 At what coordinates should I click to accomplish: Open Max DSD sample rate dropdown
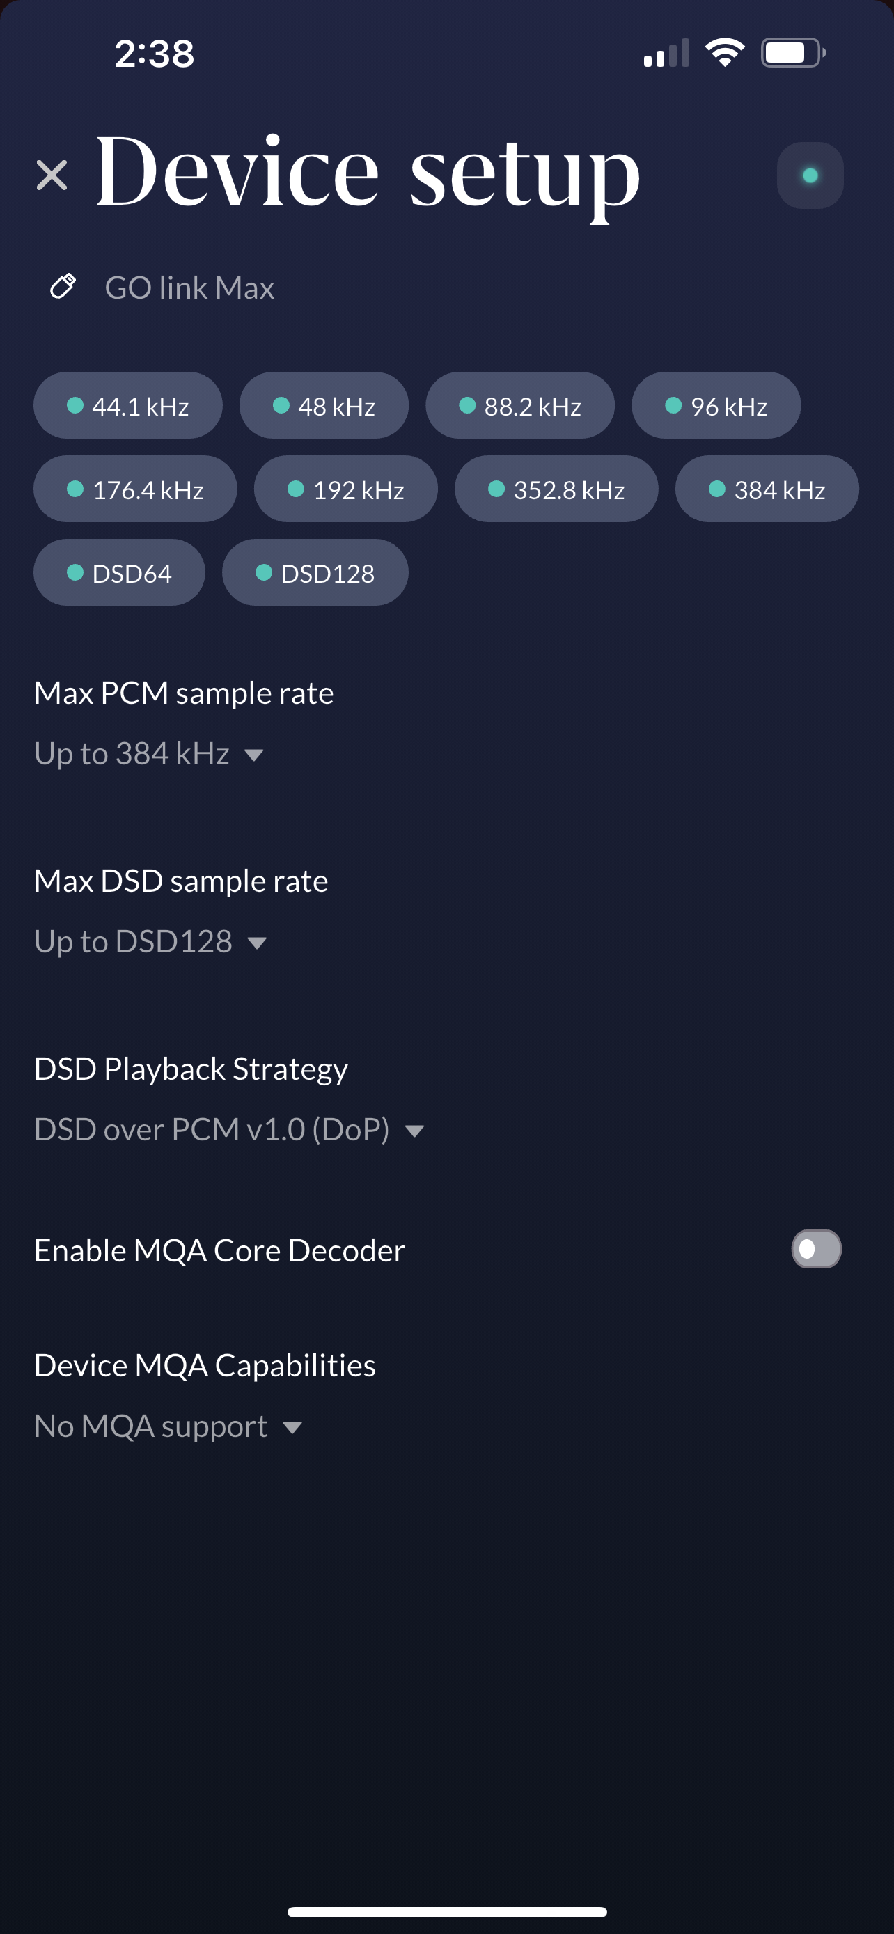[x=150, y=941]
